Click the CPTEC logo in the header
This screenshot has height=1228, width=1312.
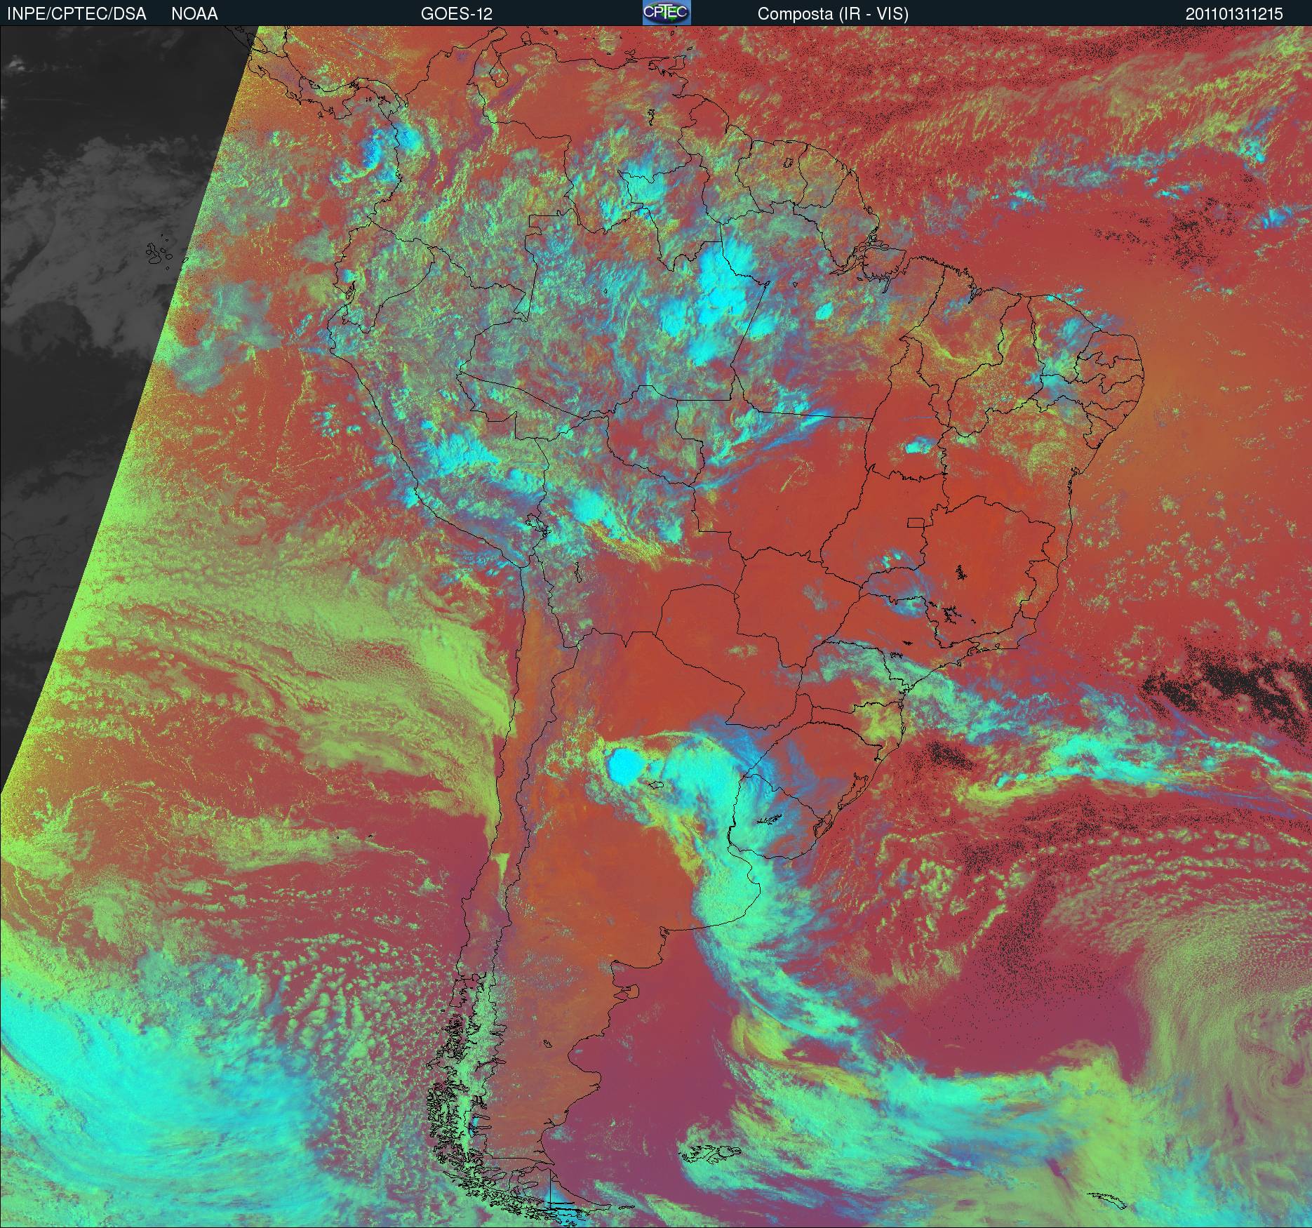tap(667, 13)
